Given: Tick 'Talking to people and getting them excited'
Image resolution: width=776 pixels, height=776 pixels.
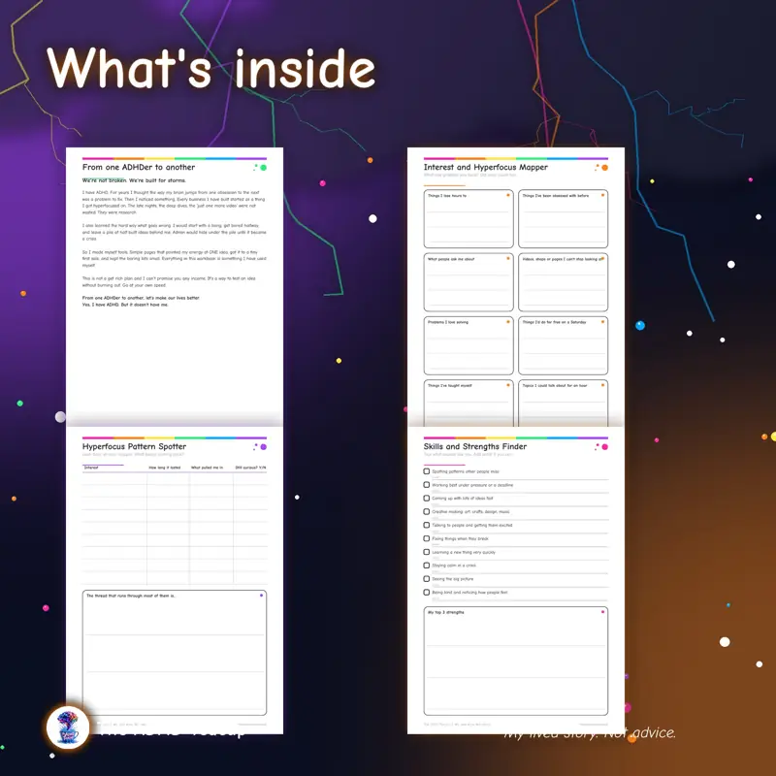Looking at the screenshot, I should (426, 525).
